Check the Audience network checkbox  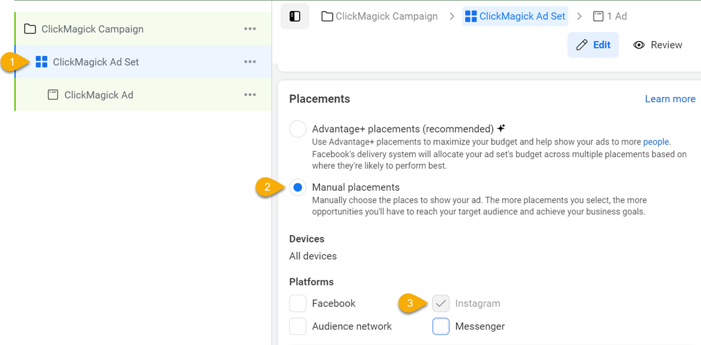(x=298, y=326)
